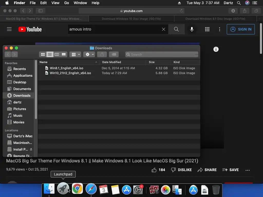Open the Finder action gear menu
The height and width of the screenshot is (197, 263).
click(89, 54)
